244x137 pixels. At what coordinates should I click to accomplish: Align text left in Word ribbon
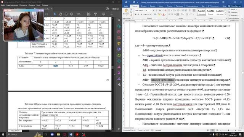coord(169,14)
